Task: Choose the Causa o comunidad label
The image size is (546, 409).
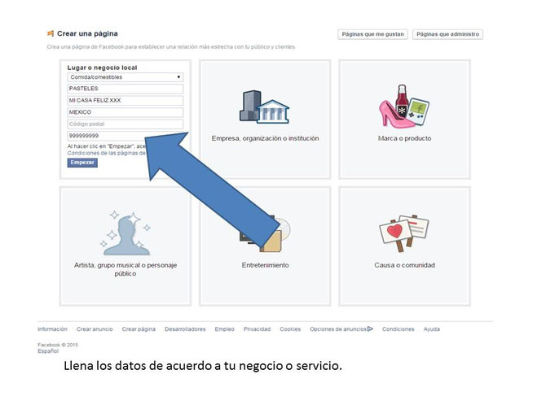Action: pos(405,265)
